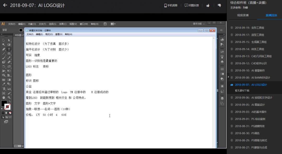This screenshot has height=154, width=282.
Task: Open the arrange documents dropdown
Action: [x=113, y=24]
